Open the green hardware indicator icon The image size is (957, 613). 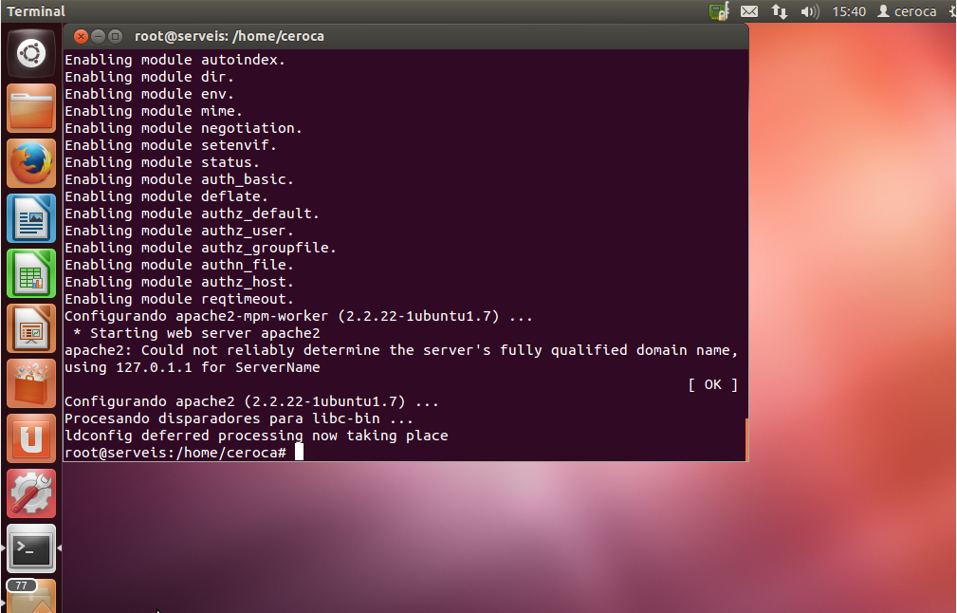[x=719, y=11]
